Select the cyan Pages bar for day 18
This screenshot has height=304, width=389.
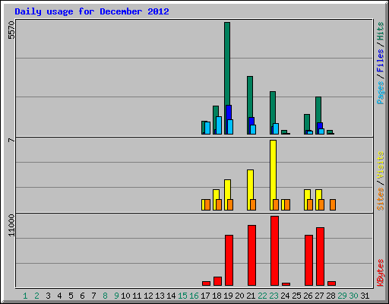coord(219,125)
